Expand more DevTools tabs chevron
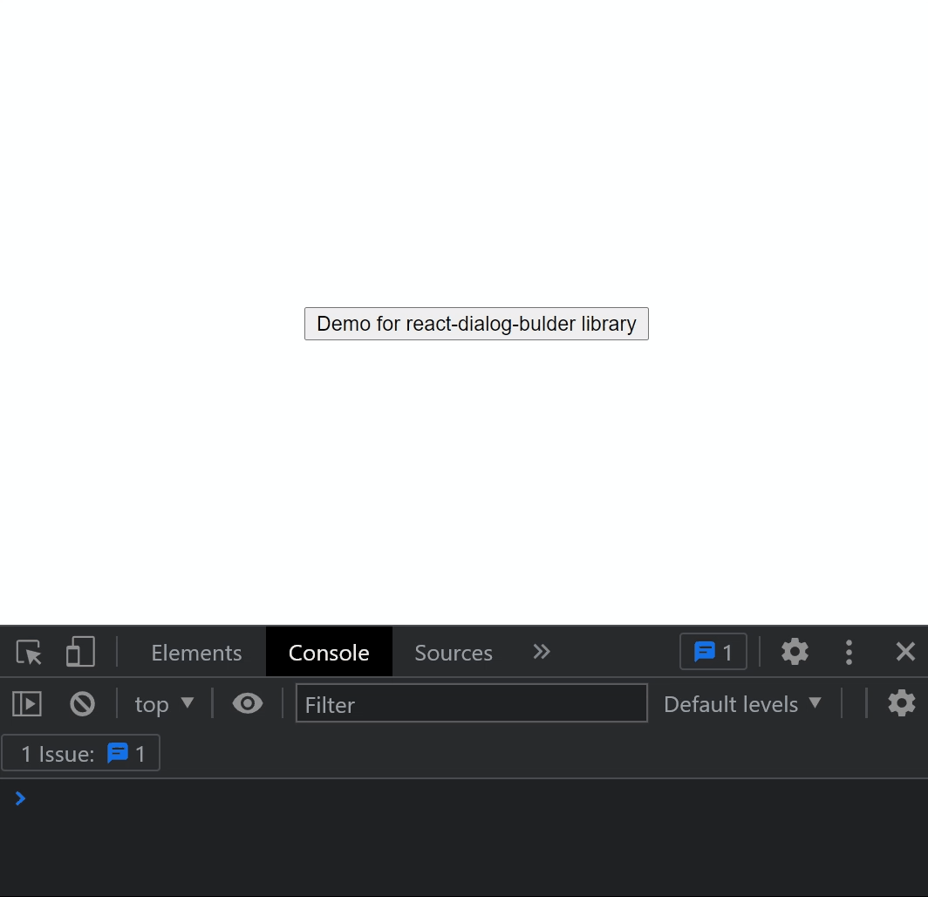This screenshot has width=928, height=897. (541, 652)
